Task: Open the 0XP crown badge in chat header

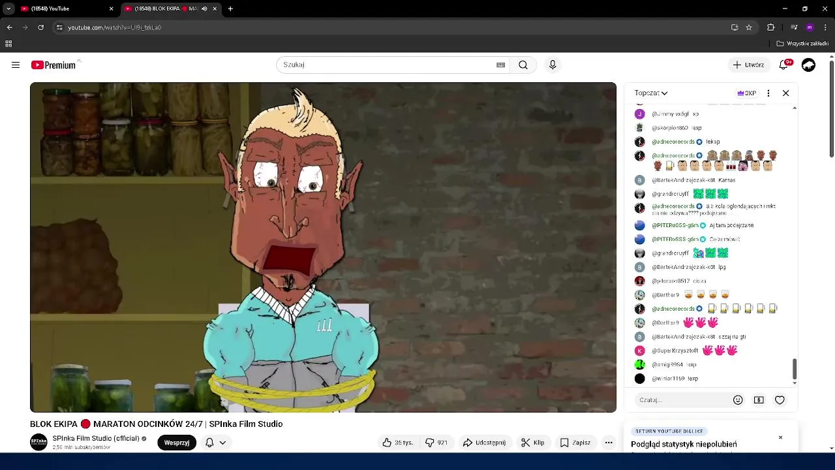Action: [747, 93]
